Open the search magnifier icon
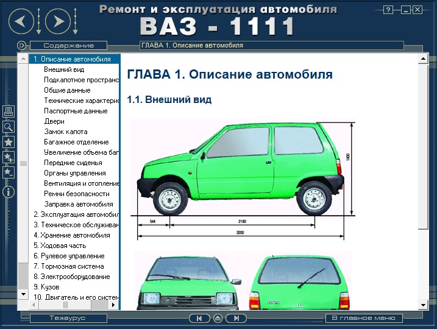This screenshot has width=437, height=329. (9, 127)
